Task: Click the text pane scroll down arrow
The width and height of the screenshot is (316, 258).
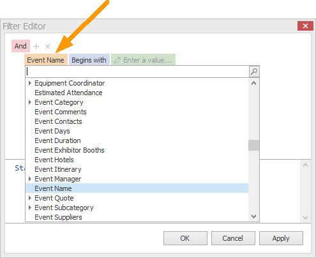Action: point(305,218)
